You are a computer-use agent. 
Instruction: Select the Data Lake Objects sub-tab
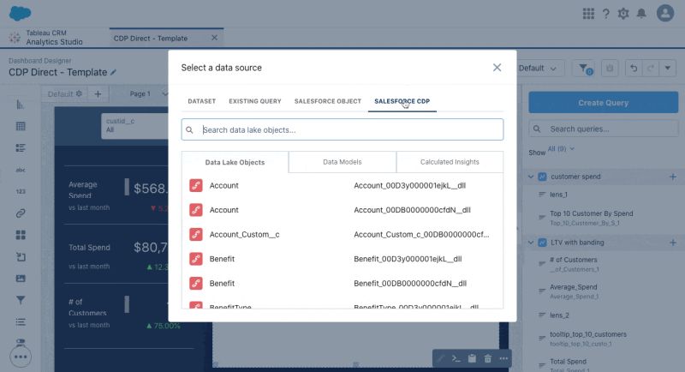point(235,162)
